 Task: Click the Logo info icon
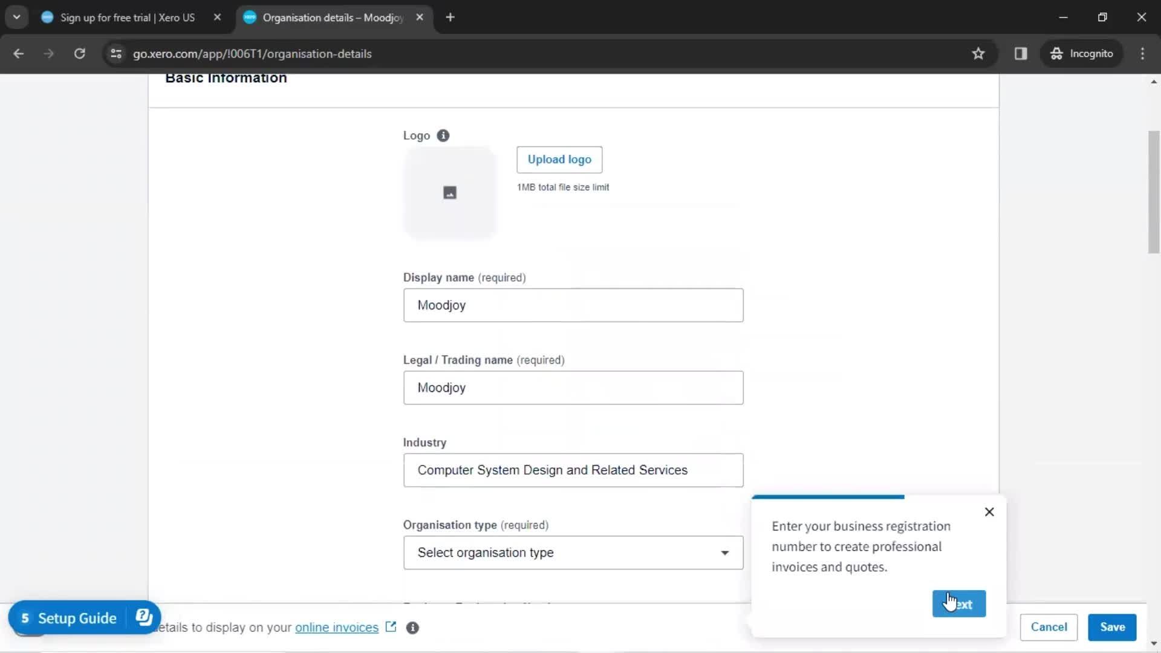pos(443,135)
